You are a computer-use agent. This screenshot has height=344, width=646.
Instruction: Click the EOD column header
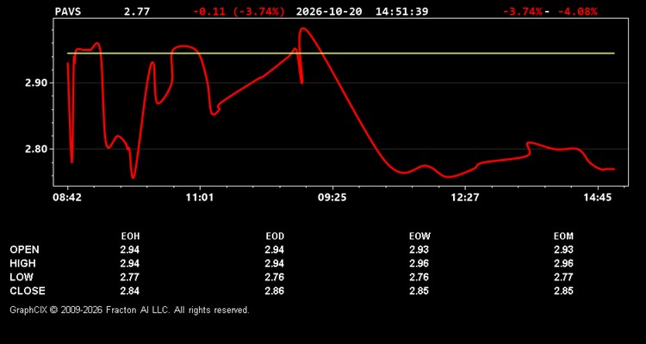(275, 236)
